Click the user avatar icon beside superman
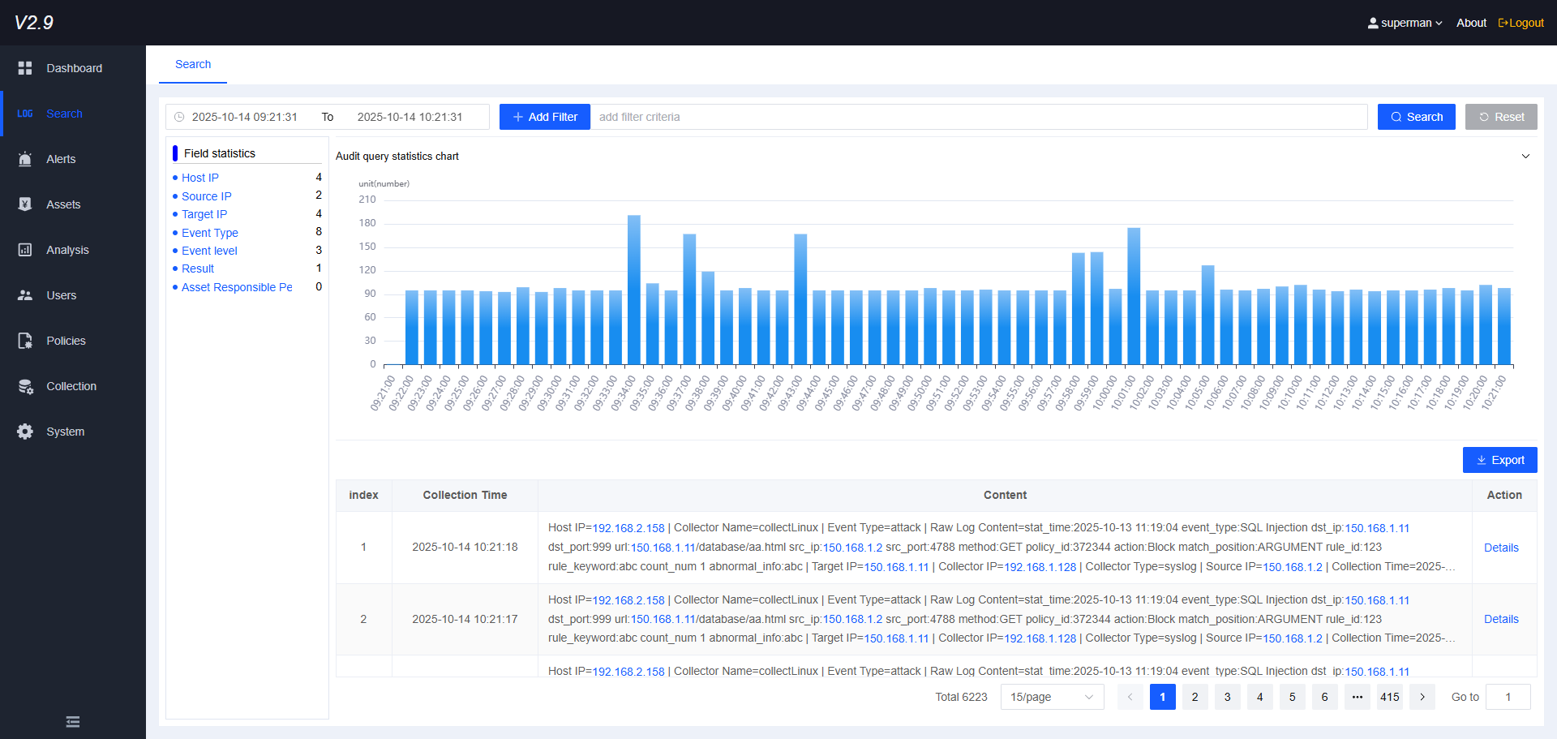This screenshot has width=1557, height=739. (1373, 23)
